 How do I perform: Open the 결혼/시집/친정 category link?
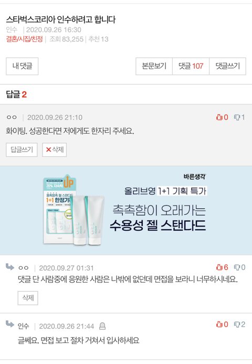tap(24, 39)
